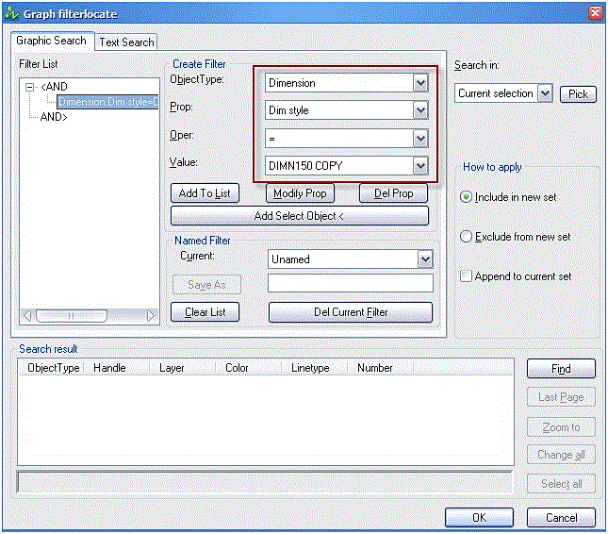Click the Change all button
This screenshot has height=534, width=608.
(x=561, y=455)
